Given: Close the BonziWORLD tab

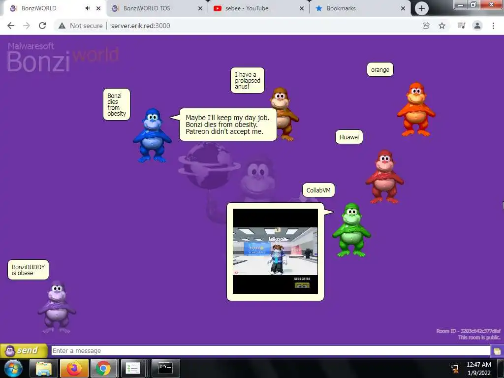Looking at the screenshot, I should click(x=98, y=8).
